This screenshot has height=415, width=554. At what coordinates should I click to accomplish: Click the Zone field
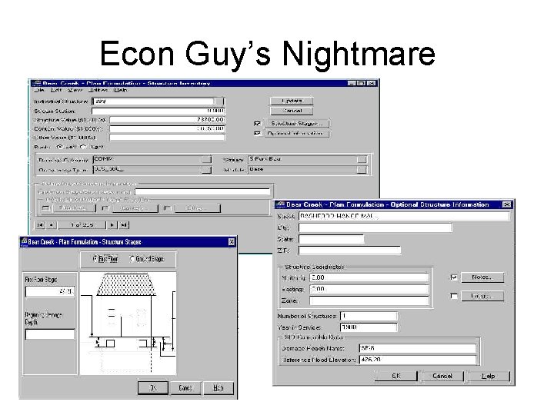click(369, 300)
